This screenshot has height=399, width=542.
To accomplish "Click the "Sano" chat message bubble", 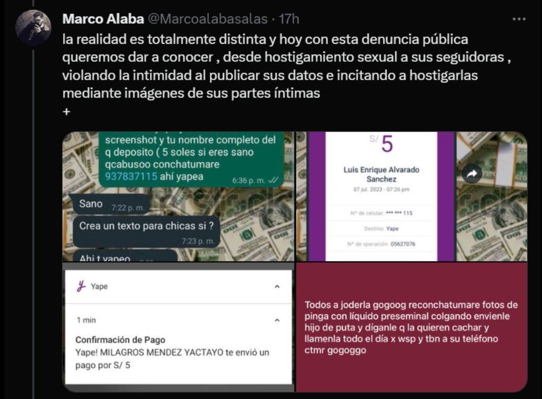I will coord(109,204).
